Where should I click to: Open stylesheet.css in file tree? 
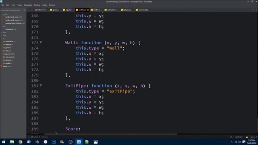tap(10, 29)
